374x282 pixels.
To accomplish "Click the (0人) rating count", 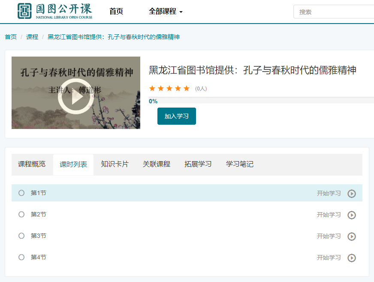I will [201, 89].
